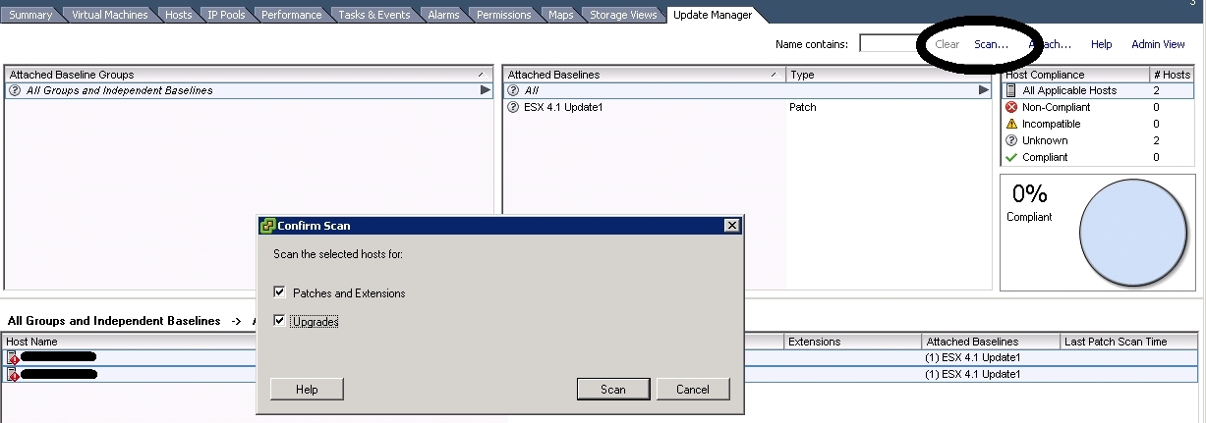Select the All Applicable Hosts row

click(1098, 90)
